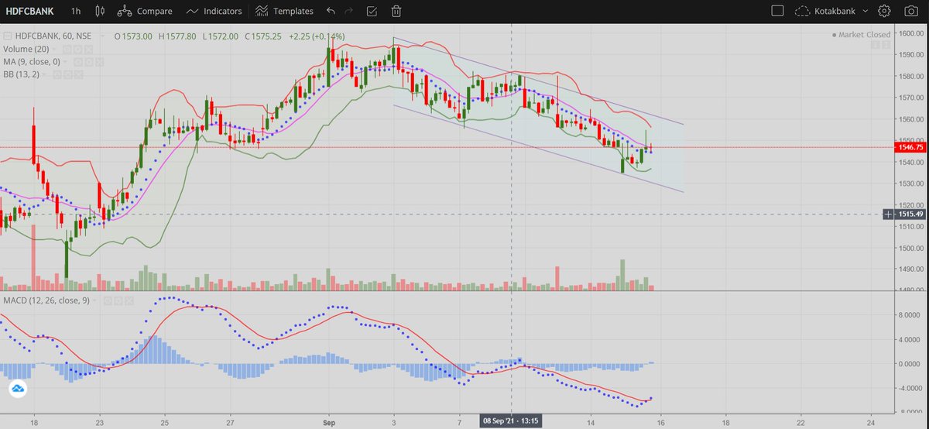Open the Indicators list

coord(215,12)
